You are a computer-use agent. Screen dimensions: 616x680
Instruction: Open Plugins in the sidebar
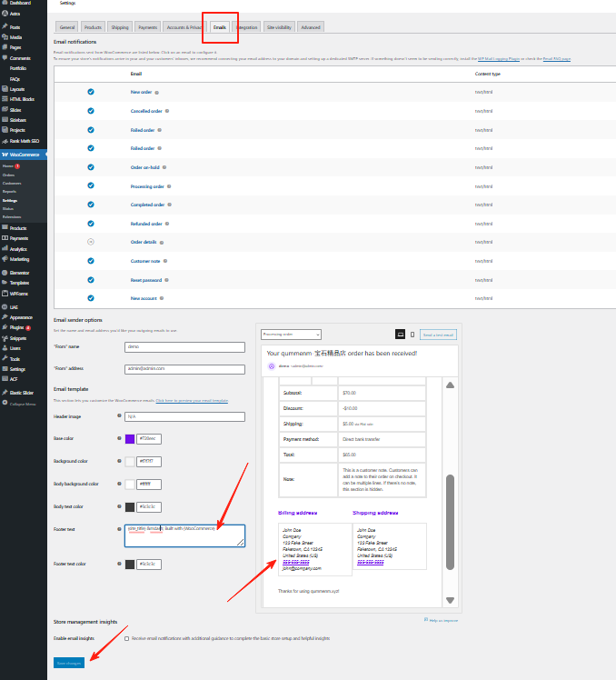point(16,328)
